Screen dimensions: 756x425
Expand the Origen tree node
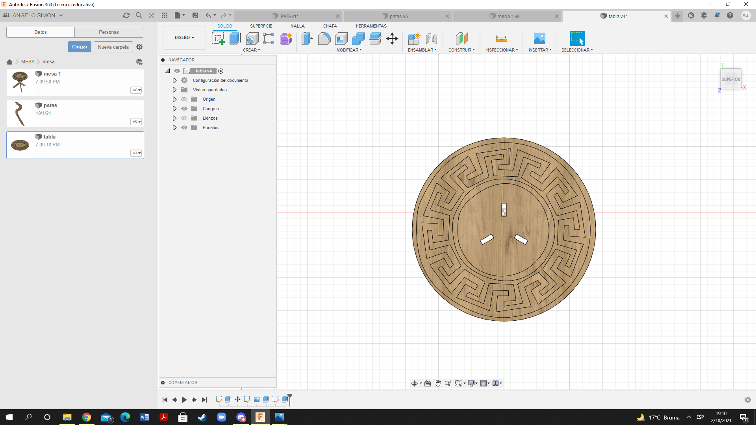[x=174, y=99]
